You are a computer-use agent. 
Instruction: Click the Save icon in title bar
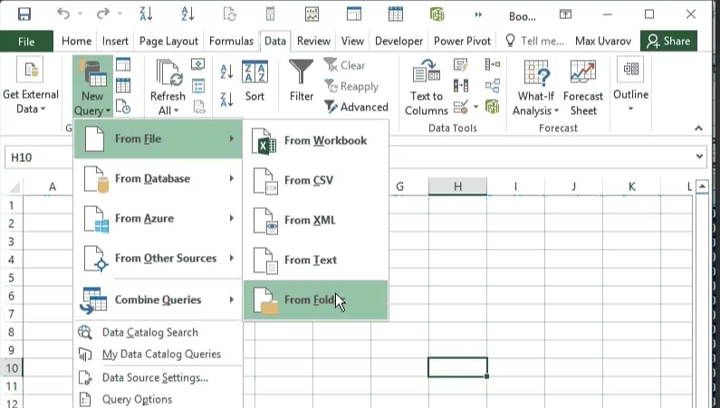coord(24,14)
